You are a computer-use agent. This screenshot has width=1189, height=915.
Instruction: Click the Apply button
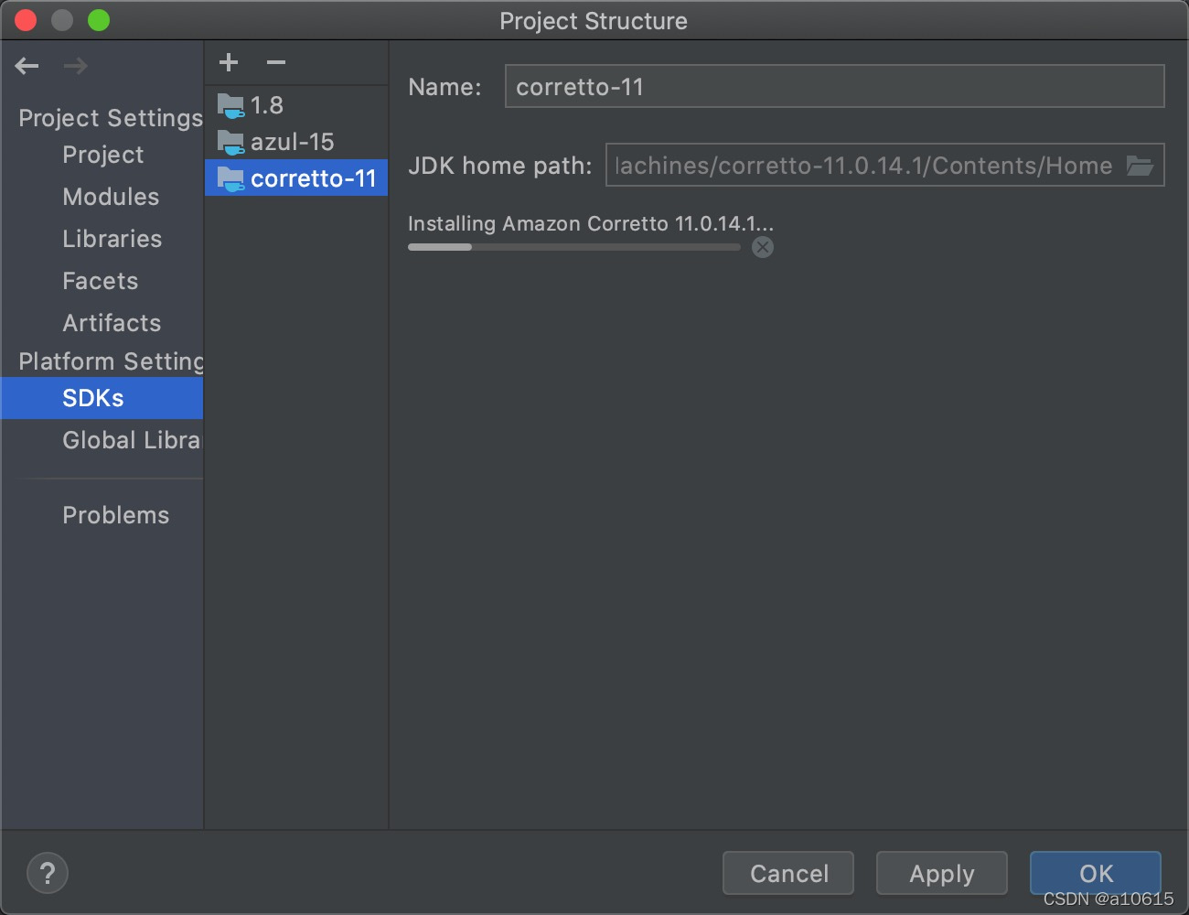(x=942, y=874)
